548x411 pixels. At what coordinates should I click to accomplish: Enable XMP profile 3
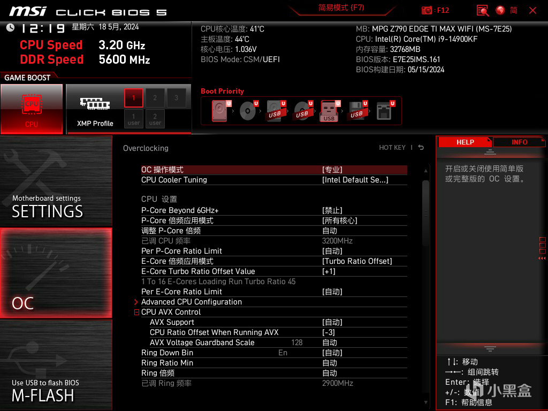pos(176,98)
